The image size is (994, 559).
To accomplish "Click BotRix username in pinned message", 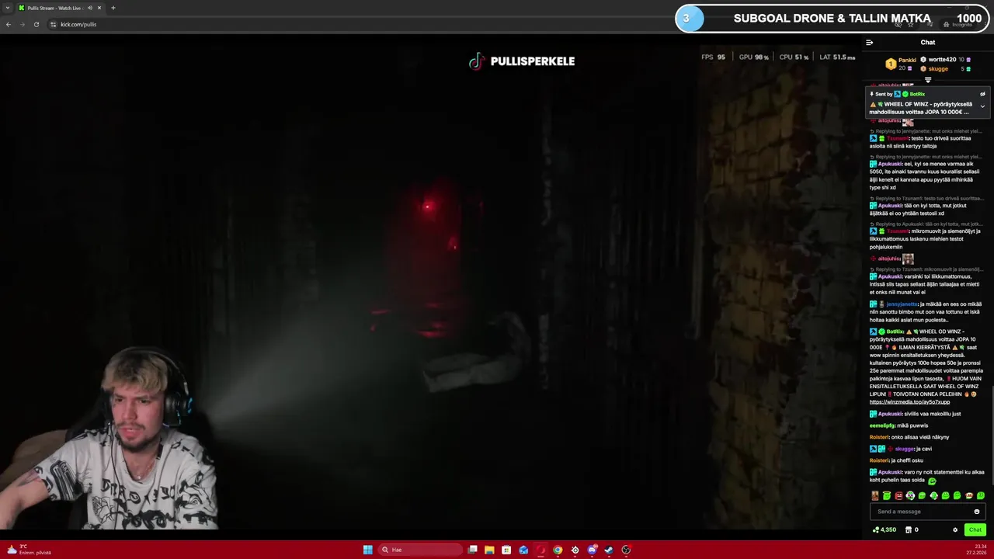I will [x=917, y=94].
